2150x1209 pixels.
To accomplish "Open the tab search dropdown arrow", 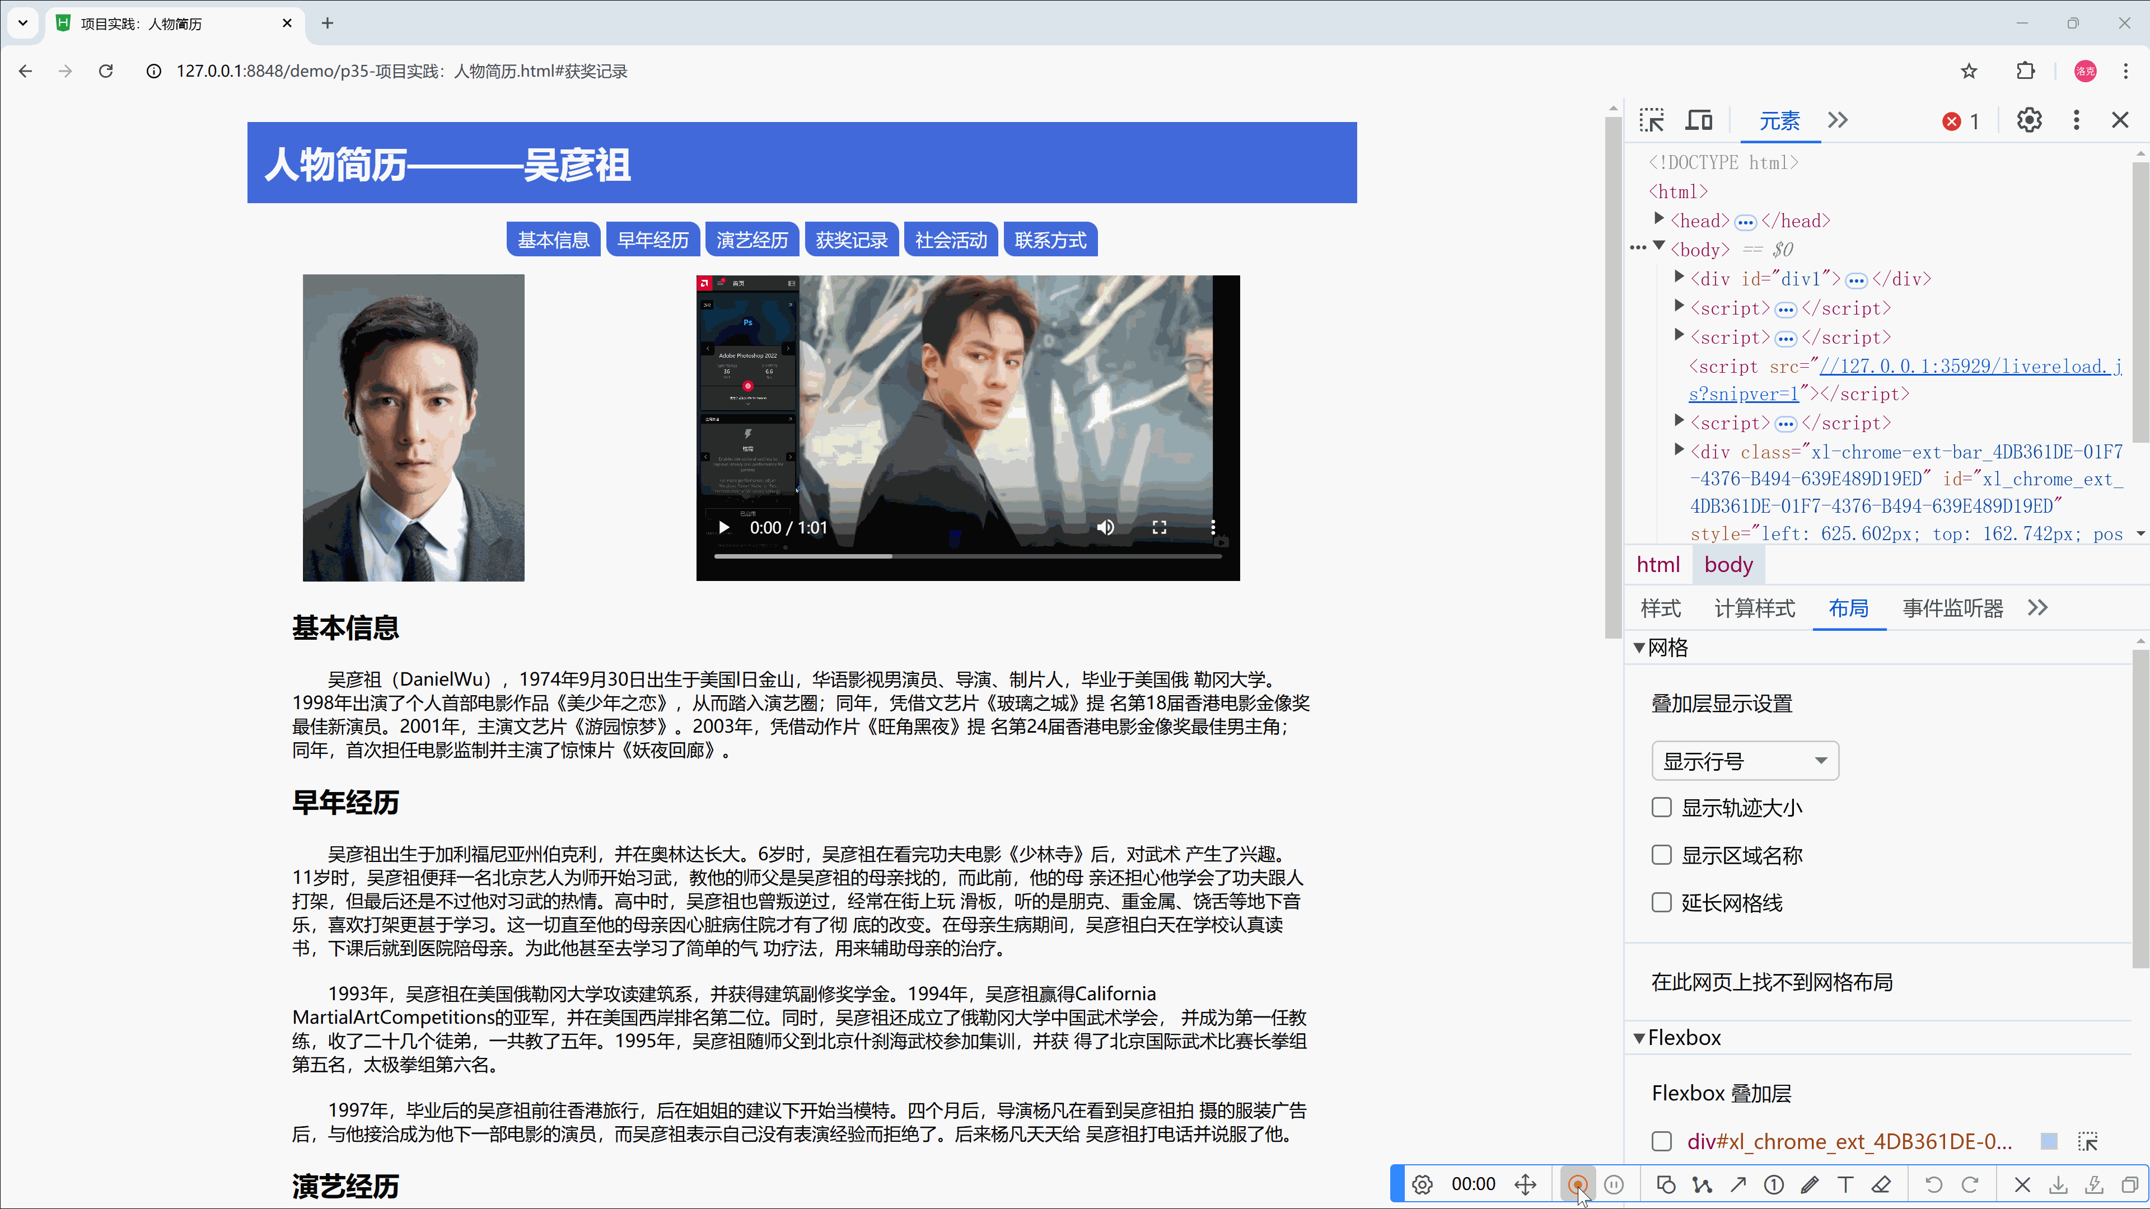I will pos(24,24).
